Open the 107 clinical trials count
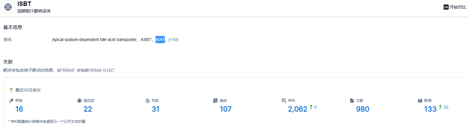Viewport: 469px width, 126px height. click(x=225, y=109)
